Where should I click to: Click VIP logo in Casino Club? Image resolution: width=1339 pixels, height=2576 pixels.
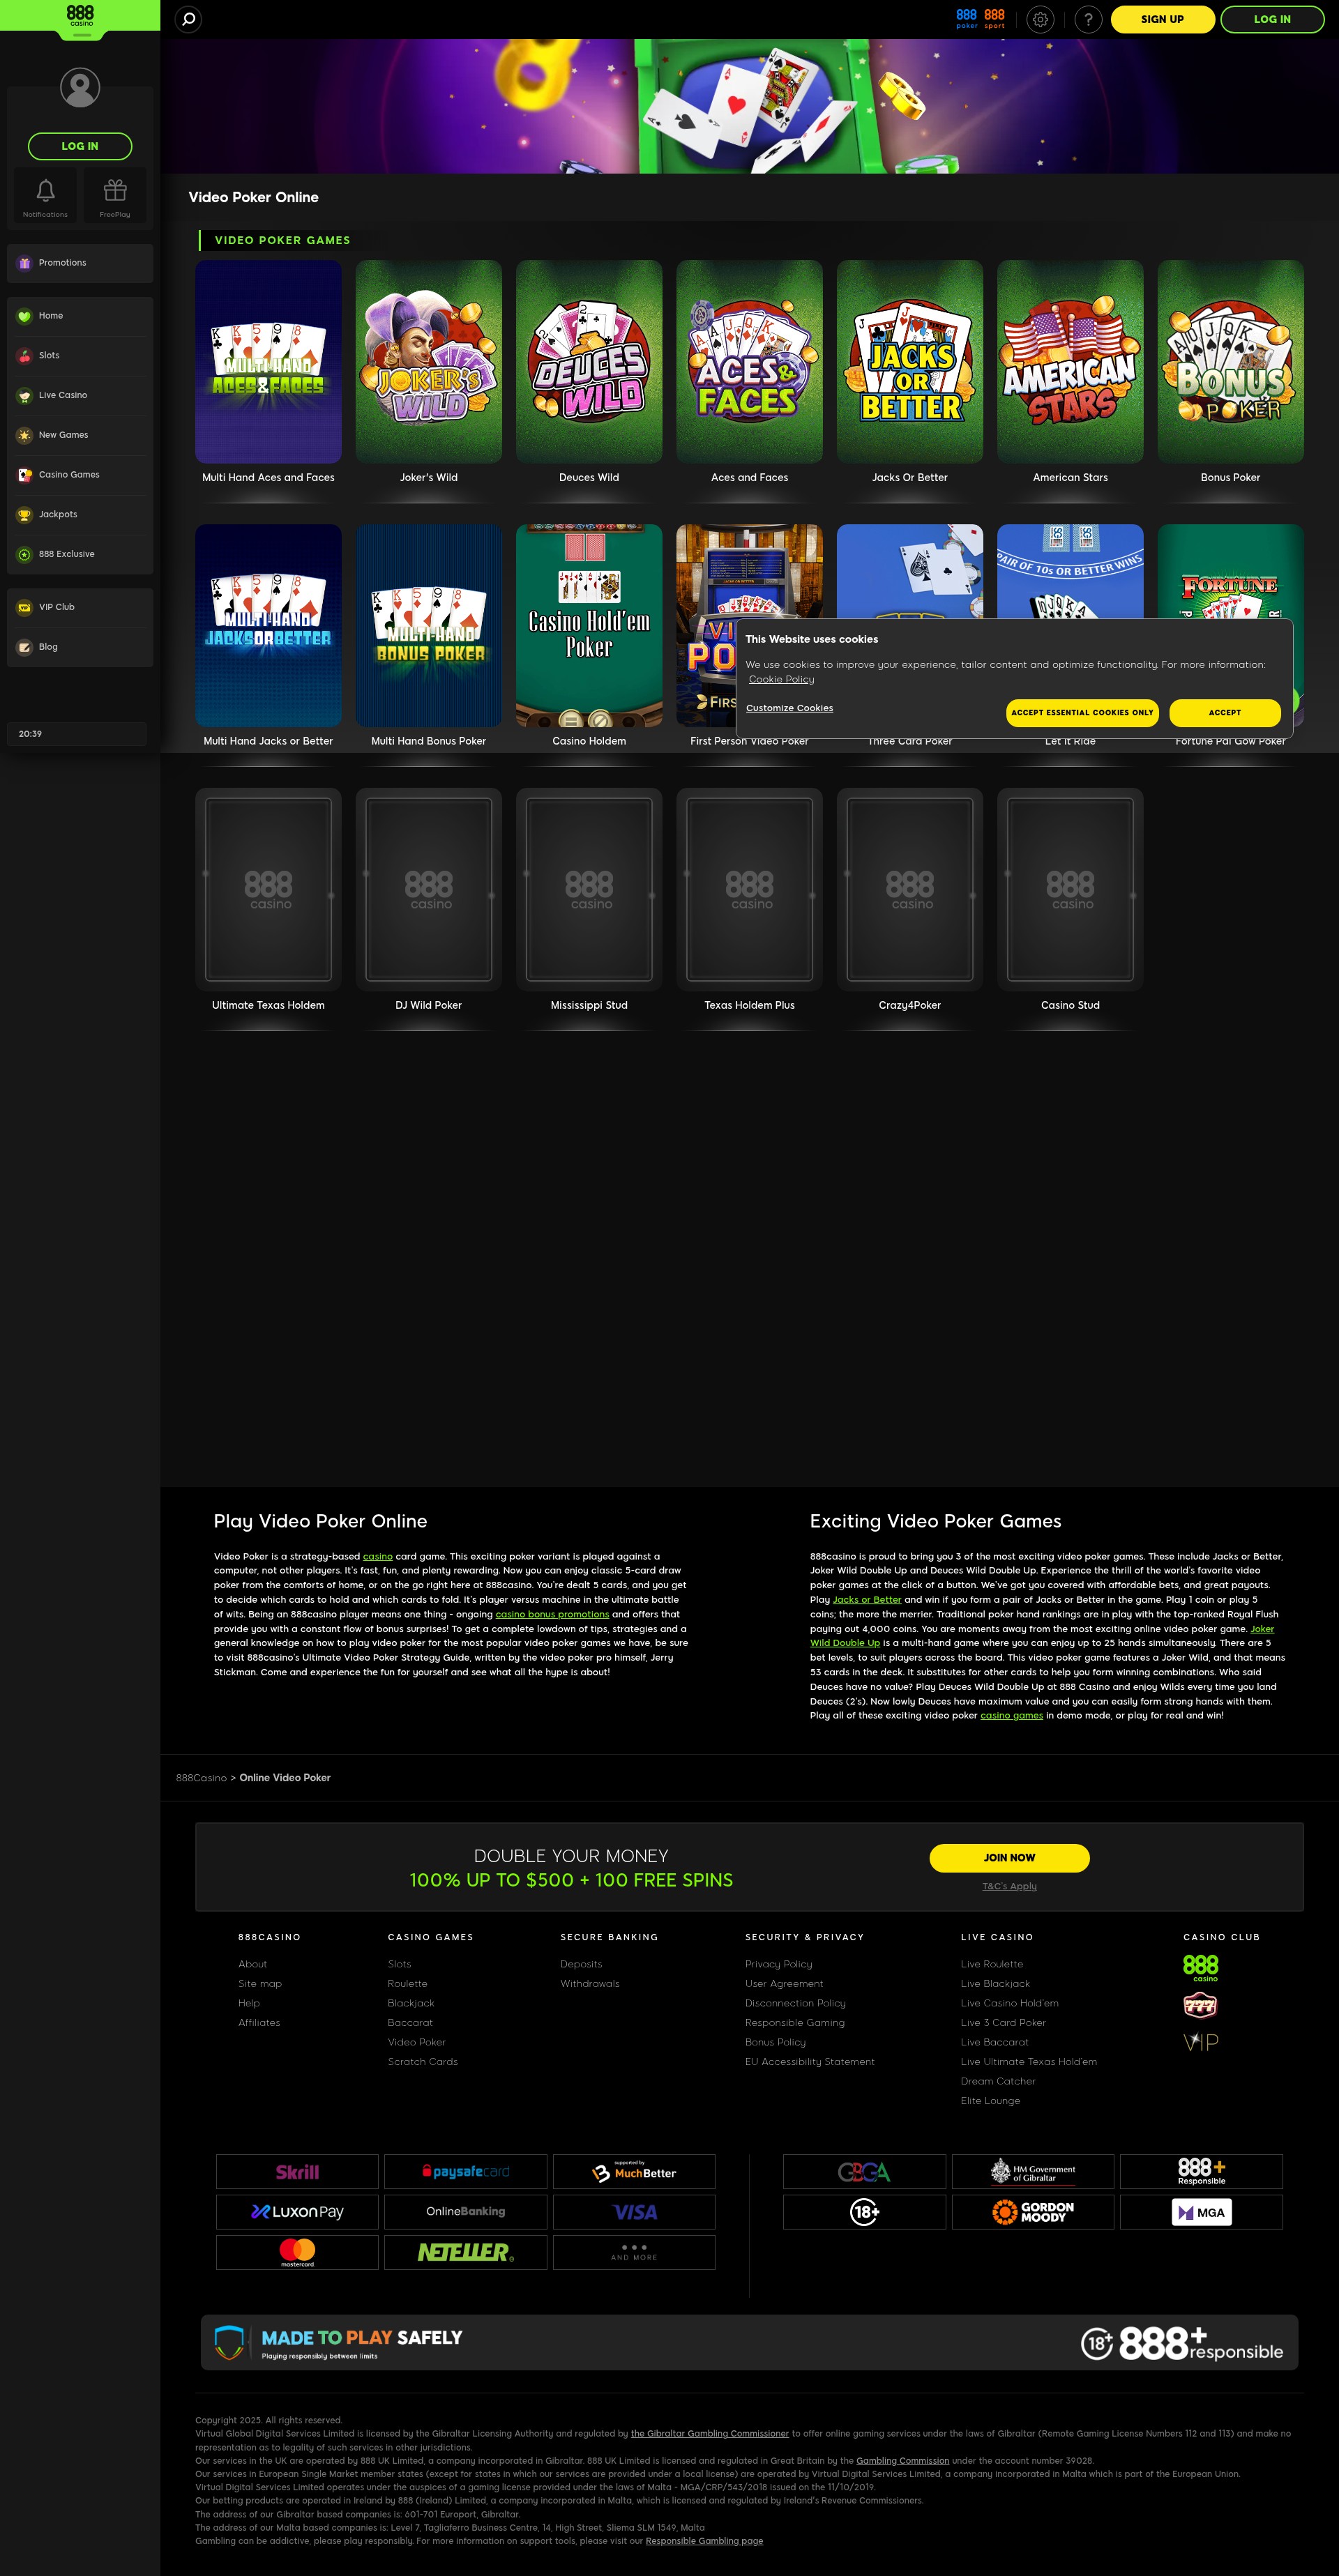(x=1200, y=2043)
